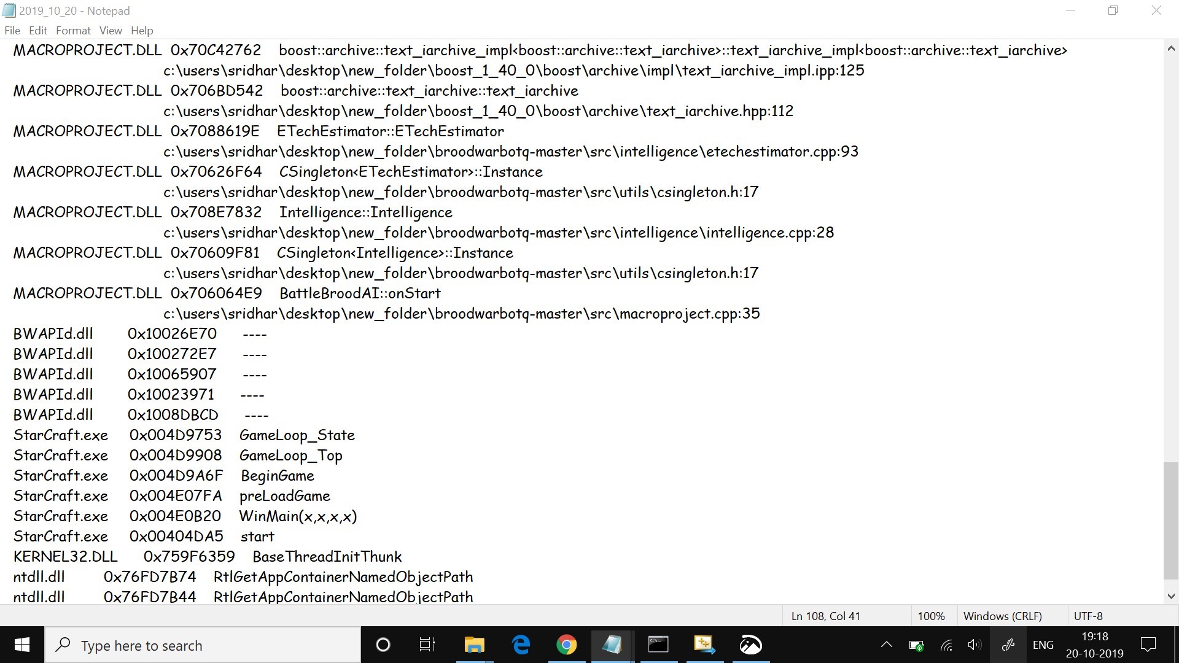
Task: Open Action Center from the system tray
Action: [x=1148, y=645]
